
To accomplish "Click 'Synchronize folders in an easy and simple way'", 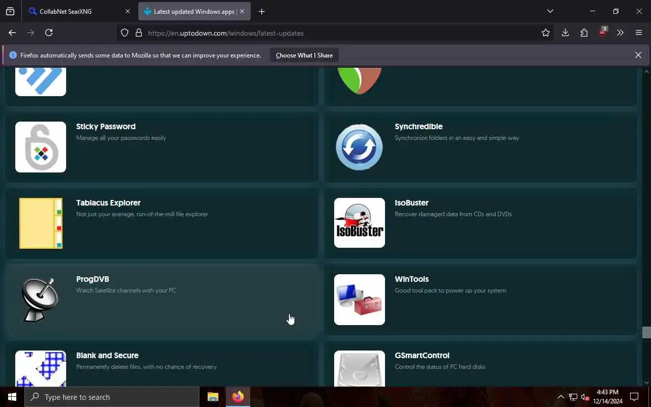I will 457,138.
